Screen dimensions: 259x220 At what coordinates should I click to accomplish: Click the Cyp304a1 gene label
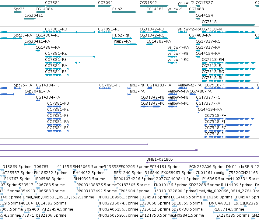33,15
